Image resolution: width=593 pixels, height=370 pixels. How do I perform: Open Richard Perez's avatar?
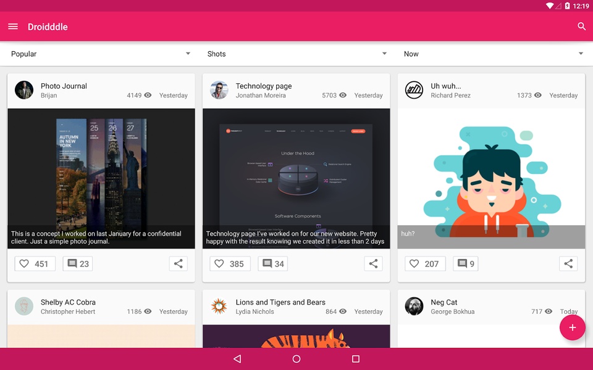[414, 90]
